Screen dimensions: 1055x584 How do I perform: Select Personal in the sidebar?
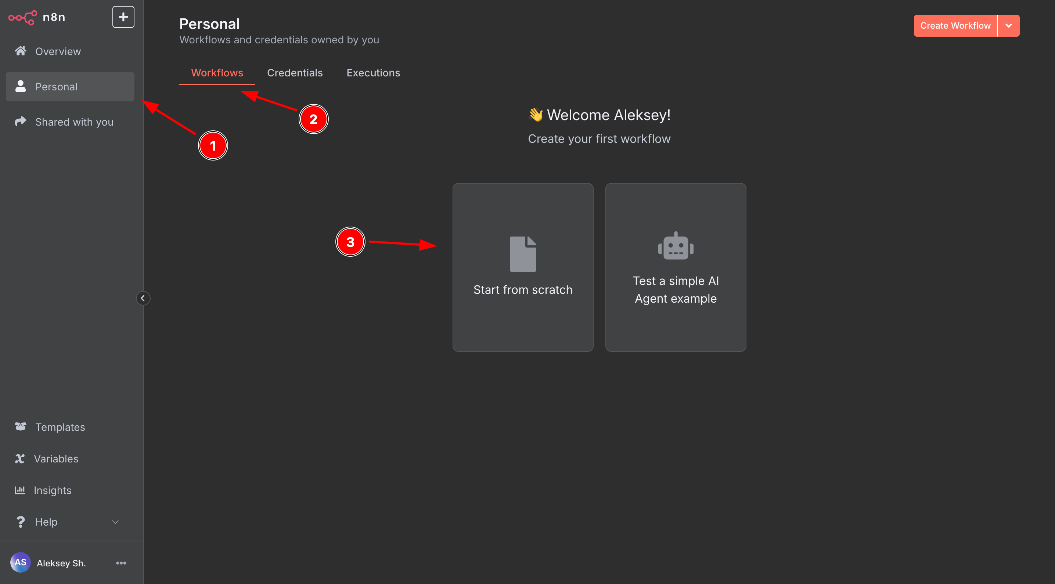70,86
